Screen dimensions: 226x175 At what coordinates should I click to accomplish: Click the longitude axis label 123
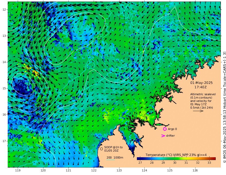tap(119, 171)
